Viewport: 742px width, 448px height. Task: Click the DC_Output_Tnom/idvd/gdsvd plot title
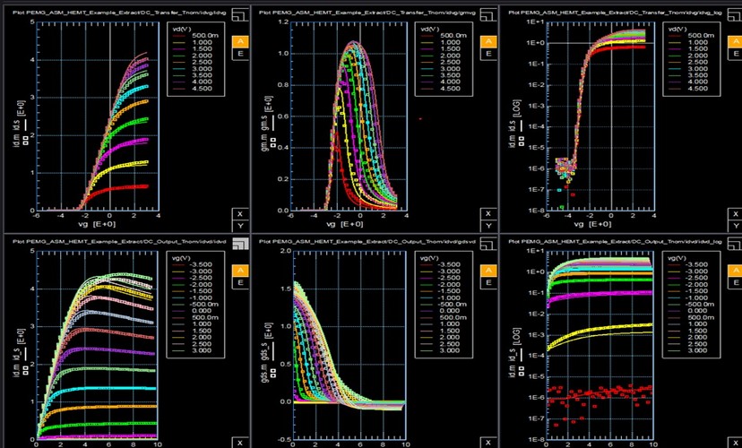(367, 241)
